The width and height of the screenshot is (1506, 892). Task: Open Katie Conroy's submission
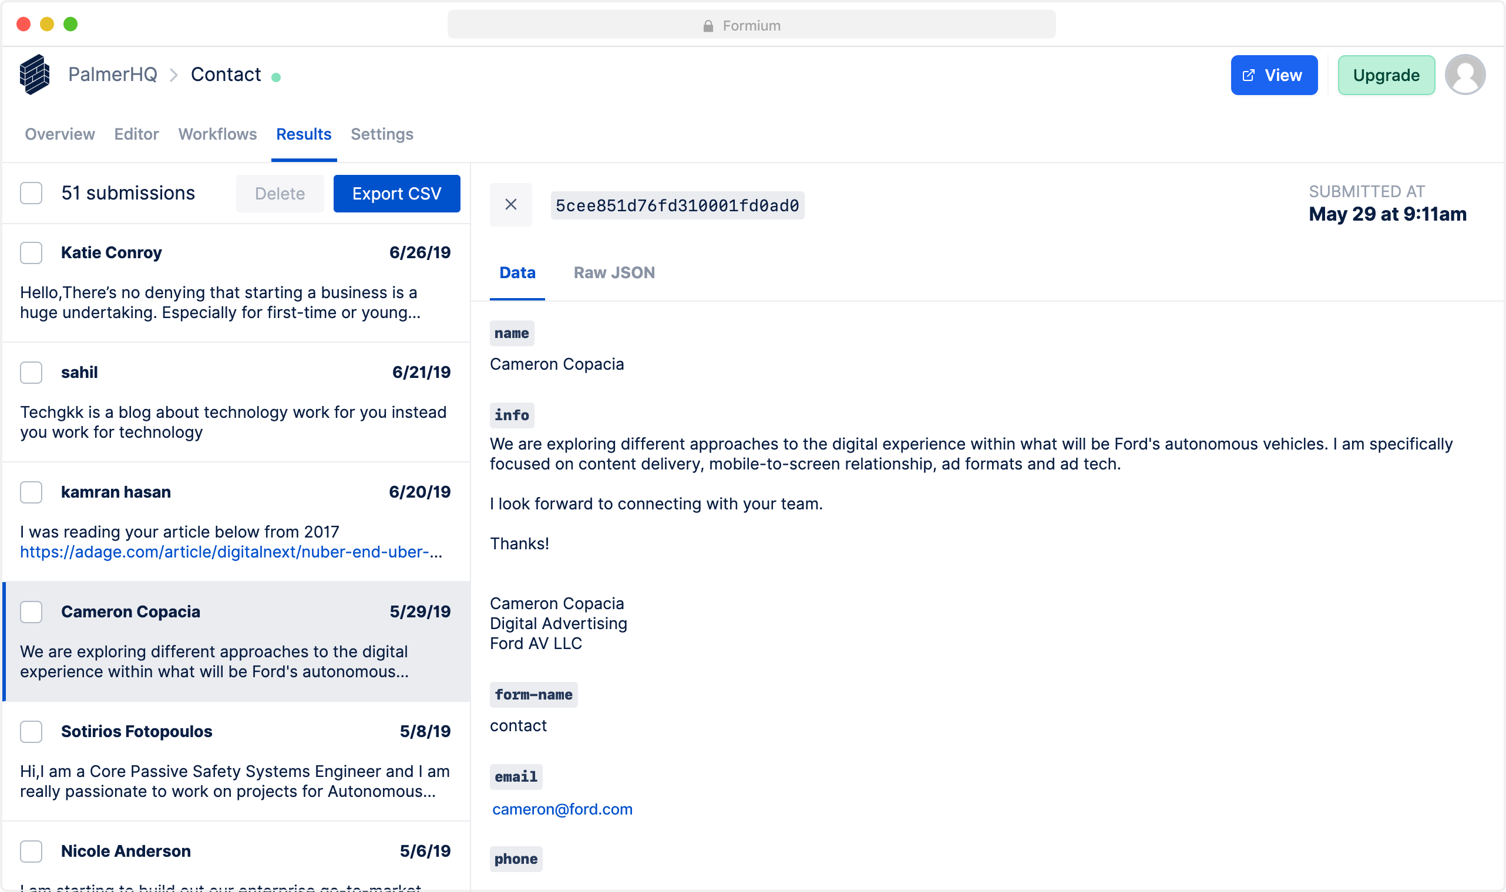(236, 282)
